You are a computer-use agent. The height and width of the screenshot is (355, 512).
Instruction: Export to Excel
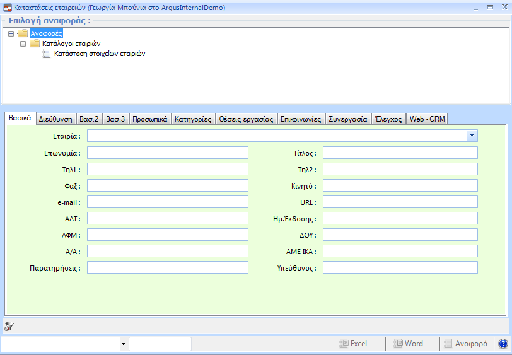point(353,344)
